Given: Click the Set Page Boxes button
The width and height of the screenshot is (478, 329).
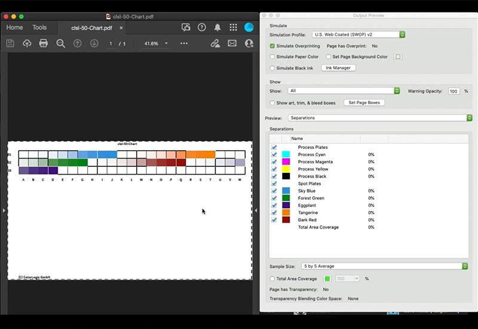Looking at the screenshot, I should point(364,103).
